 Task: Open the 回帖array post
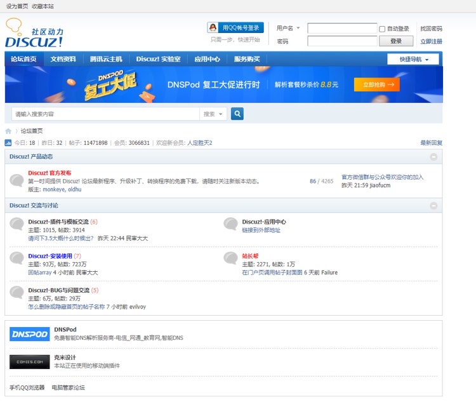coord(40,272)
